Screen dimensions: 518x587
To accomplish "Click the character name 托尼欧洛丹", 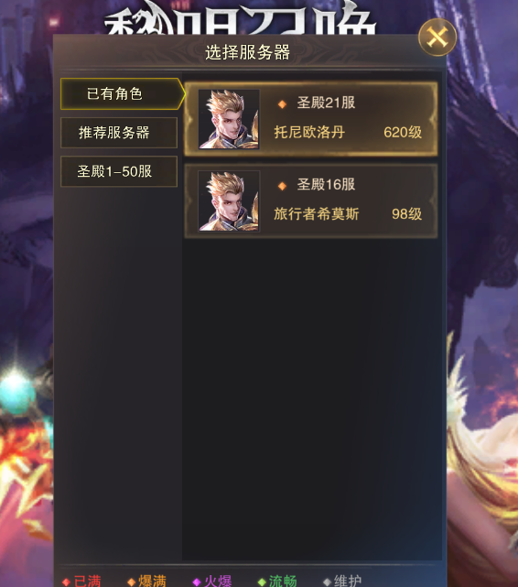I will point(309,132).
